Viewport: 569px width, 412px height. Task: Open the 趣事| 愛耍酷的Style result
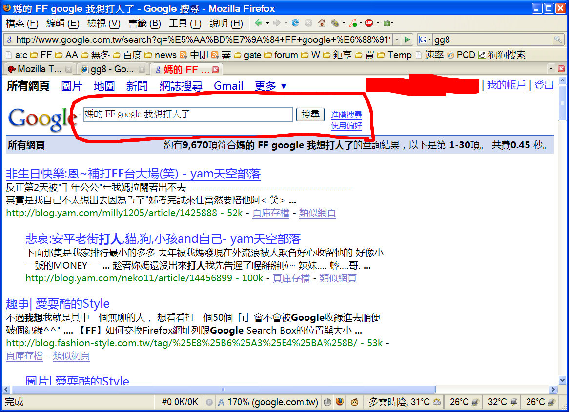point(58,304)
